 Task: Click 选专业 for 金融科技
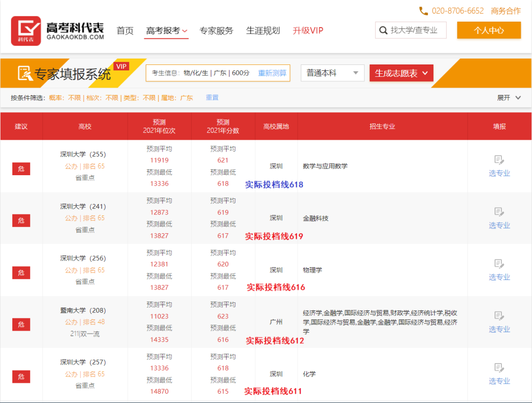[x=499, y=225]
